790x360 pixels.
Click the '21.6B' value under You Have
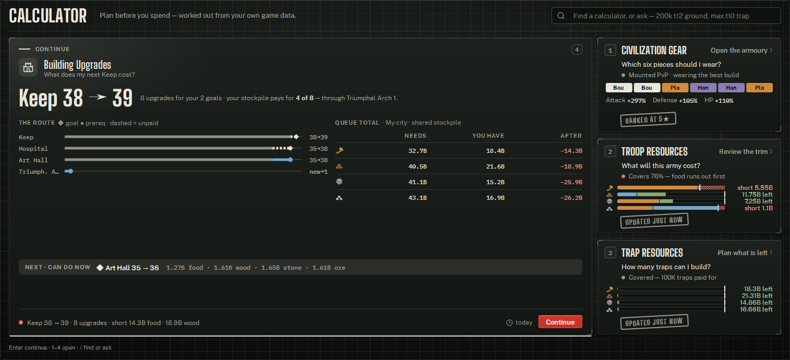click(495, 166)
